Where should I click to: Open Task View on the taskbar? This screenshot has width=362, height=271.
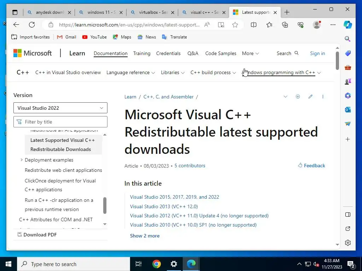coord(139,264)
